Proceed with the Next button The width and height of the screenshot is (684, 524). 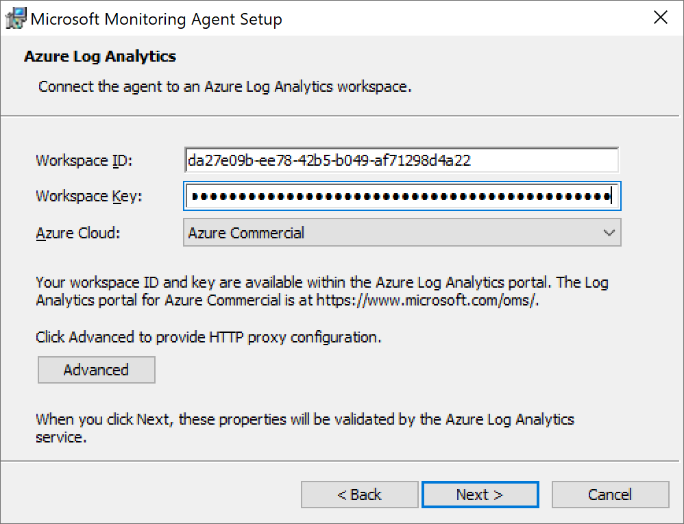click(x=480, y=495)
